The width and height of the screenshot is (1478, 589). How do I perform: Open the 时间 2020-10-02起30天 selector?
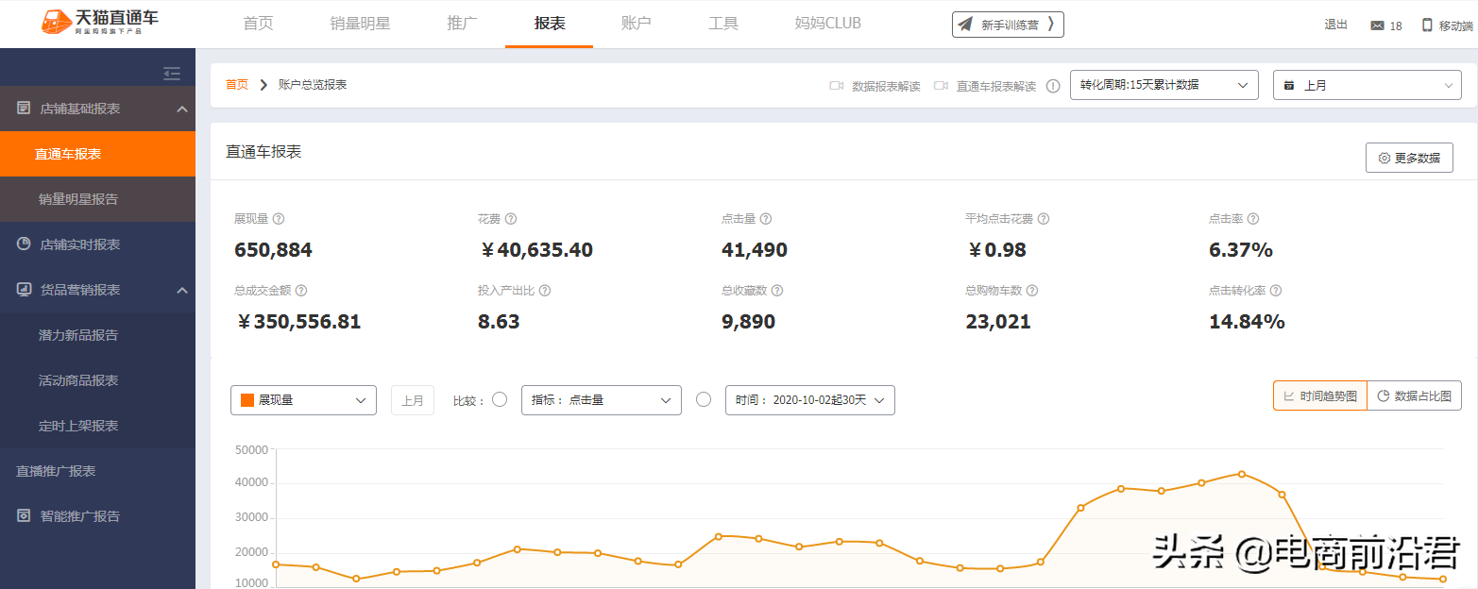click(x=809, y=399)
